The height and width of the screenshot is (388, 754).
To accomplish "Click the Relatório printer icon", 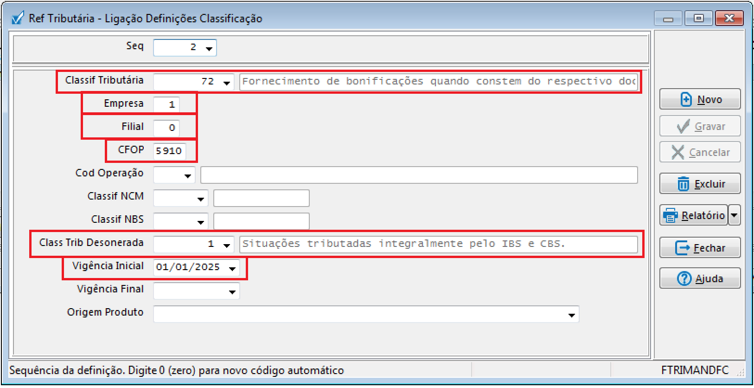I will click(670, 215).
